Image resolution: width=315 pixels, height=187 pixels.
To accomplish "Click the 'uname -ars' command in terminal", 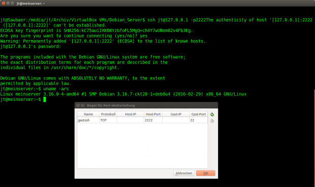I will click(x=56, y=89).
